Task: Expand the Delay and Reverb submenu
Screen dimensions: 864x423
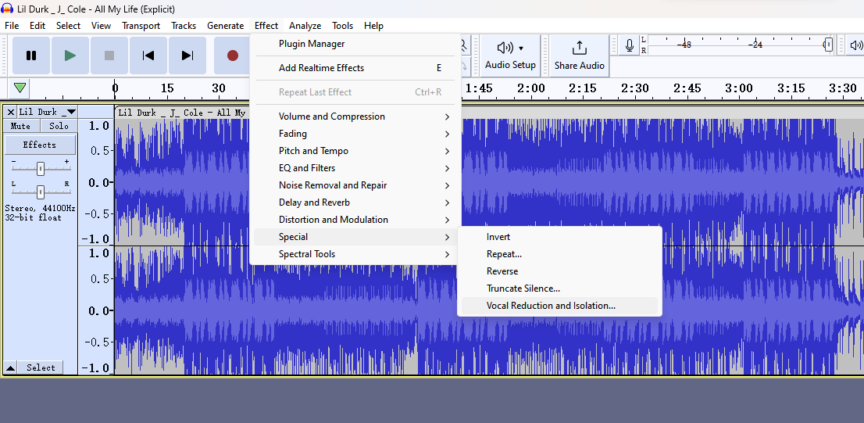Action: pos(355,203)
